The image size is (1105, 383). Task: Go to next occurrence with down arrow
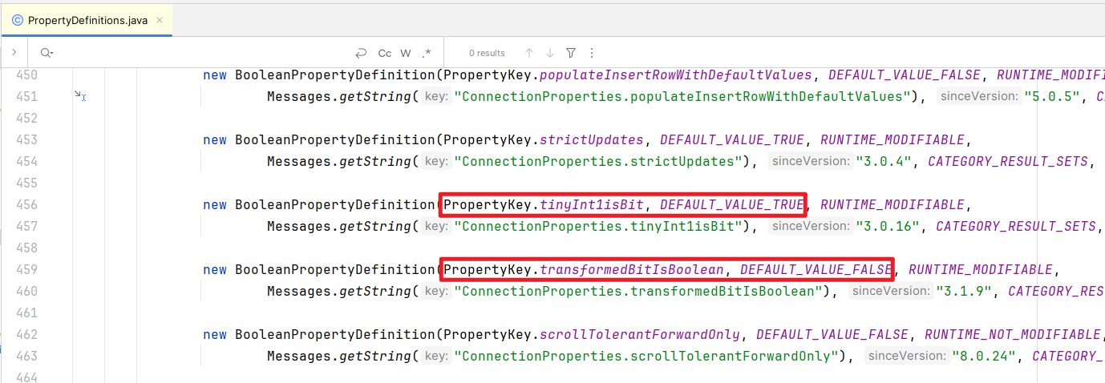[550, 53]
